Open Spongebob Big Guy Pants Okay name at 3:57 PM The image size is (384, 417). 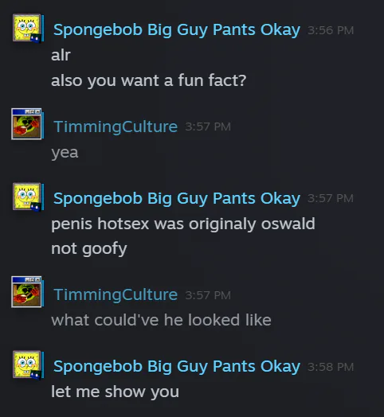(x=177, y=199)
